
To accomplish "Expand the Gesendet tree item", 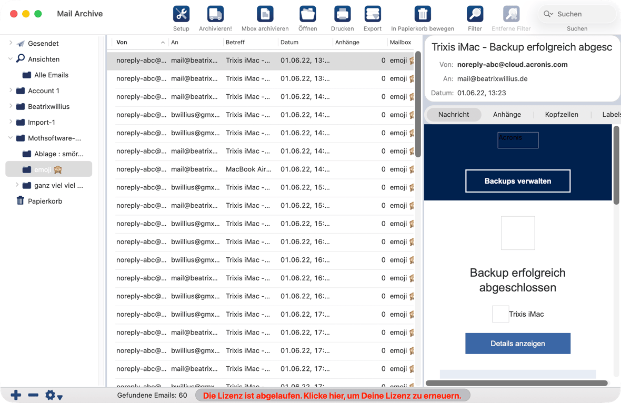I will point(11,43).
